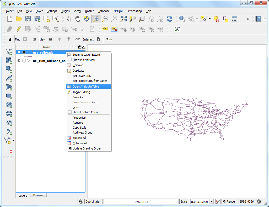The width and height of the screenshot is (269, 207).
Task: Open the Select Features tool dropdown arrow
Action: (210, 19)
